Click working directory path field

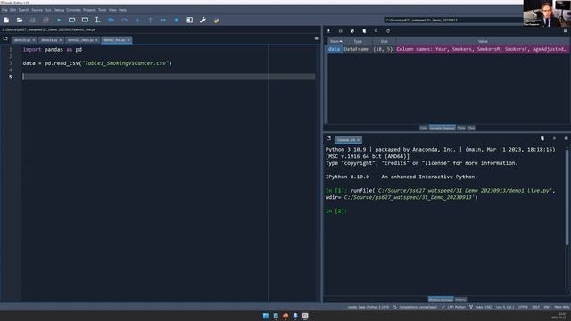click(x=453, y=20)
